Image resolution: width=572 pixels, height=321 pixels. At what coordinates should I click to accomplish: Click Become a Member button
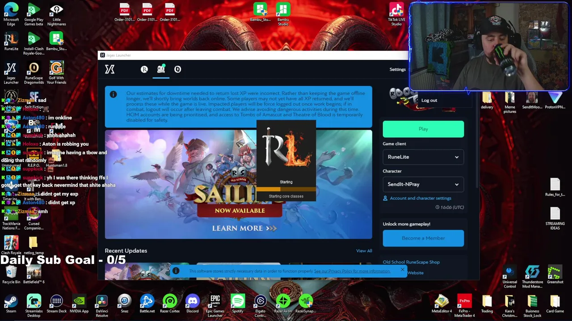click(x=423, y=238)
